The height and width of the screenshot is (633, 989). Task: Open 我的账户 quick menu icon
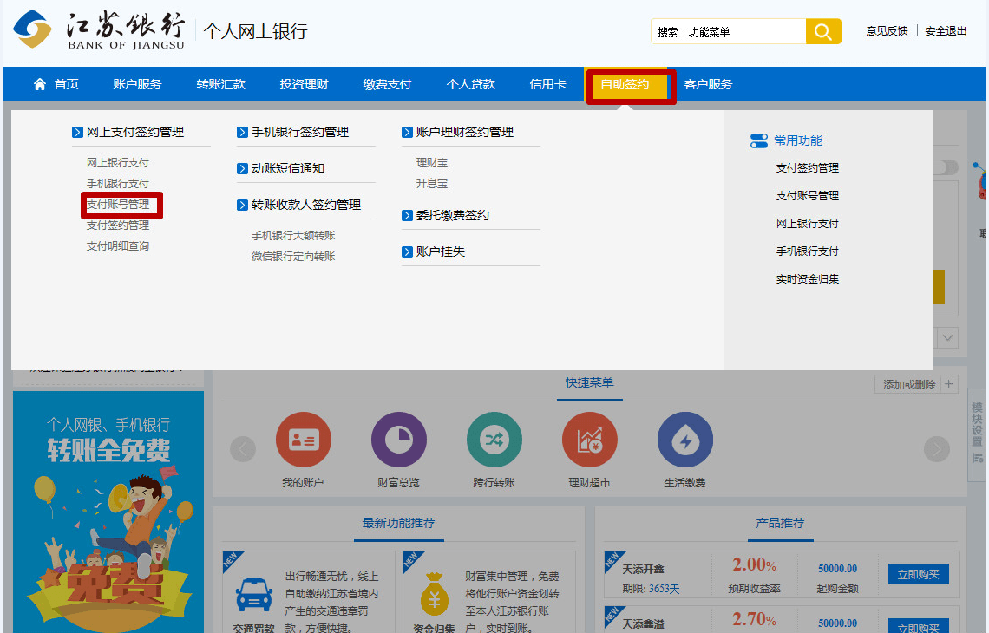click(303, 440)
